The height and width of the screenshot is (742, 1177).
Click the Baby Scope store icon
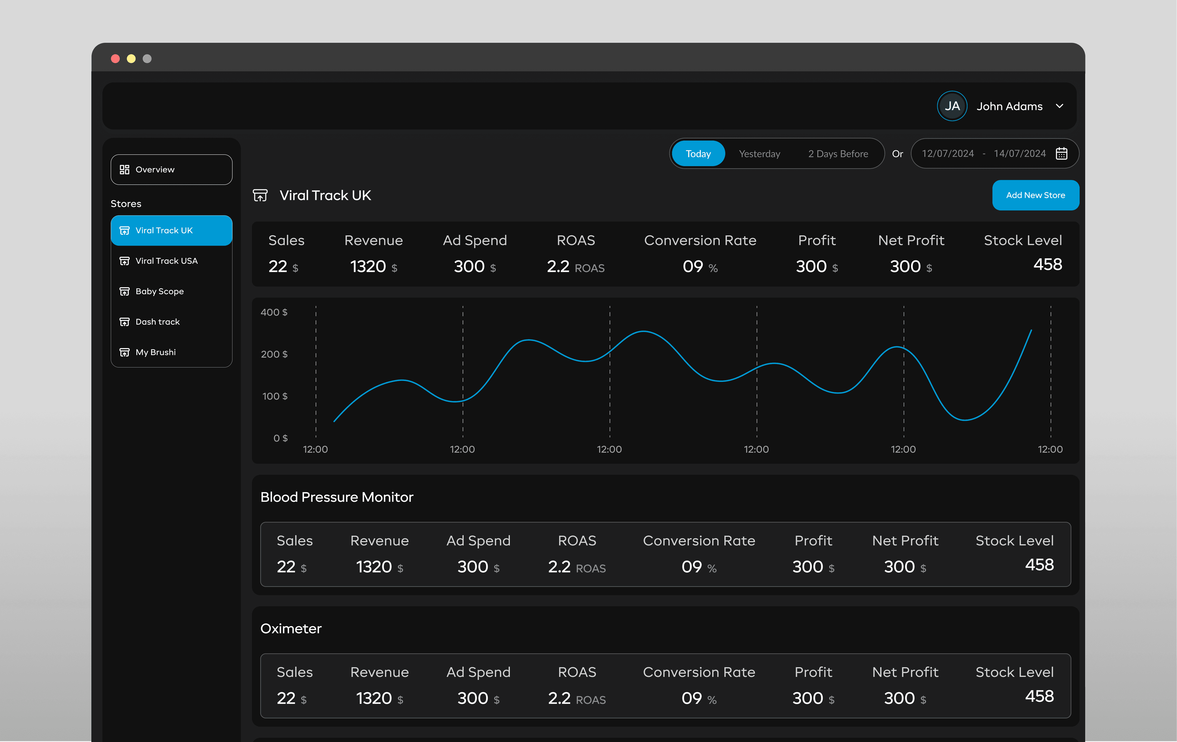pos(124,291)
